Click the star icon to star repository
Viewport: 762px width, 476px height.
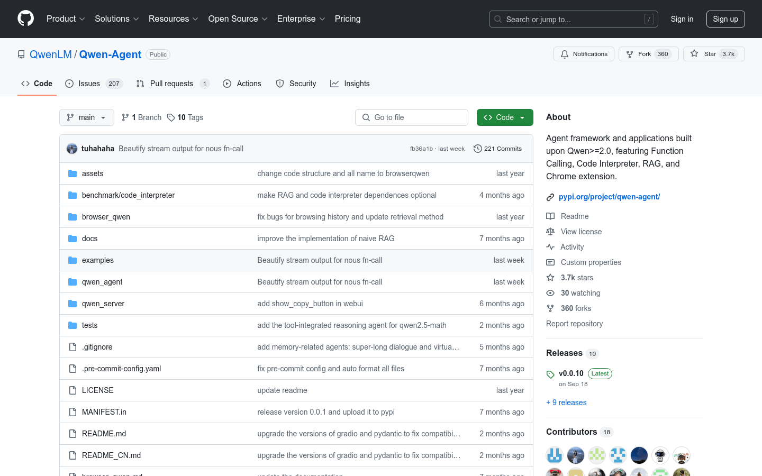point(694,53)
